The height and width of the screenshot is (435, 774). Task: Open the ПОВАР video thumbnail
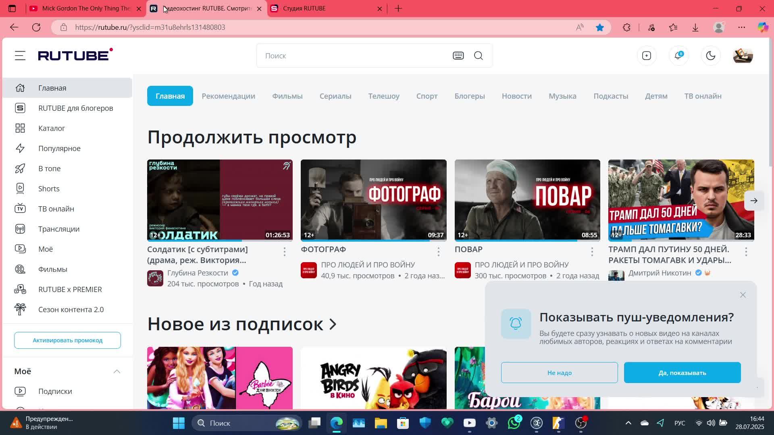click(527, 200)
